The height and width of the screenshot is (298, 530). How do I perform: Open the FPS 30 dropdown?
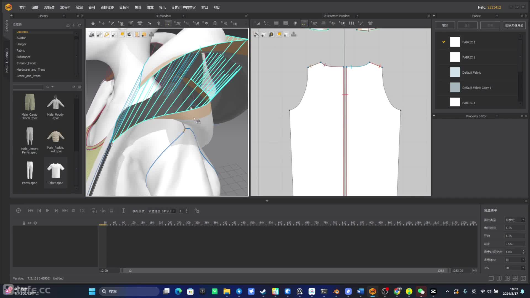click(515, 268)
